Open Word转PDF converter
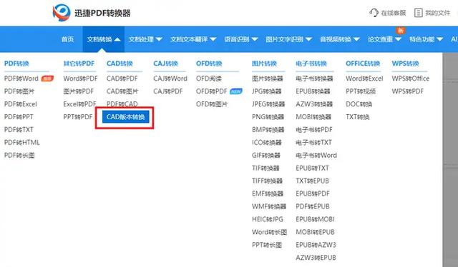This screenshot has height=267, width=458. [x=80, y=79]
